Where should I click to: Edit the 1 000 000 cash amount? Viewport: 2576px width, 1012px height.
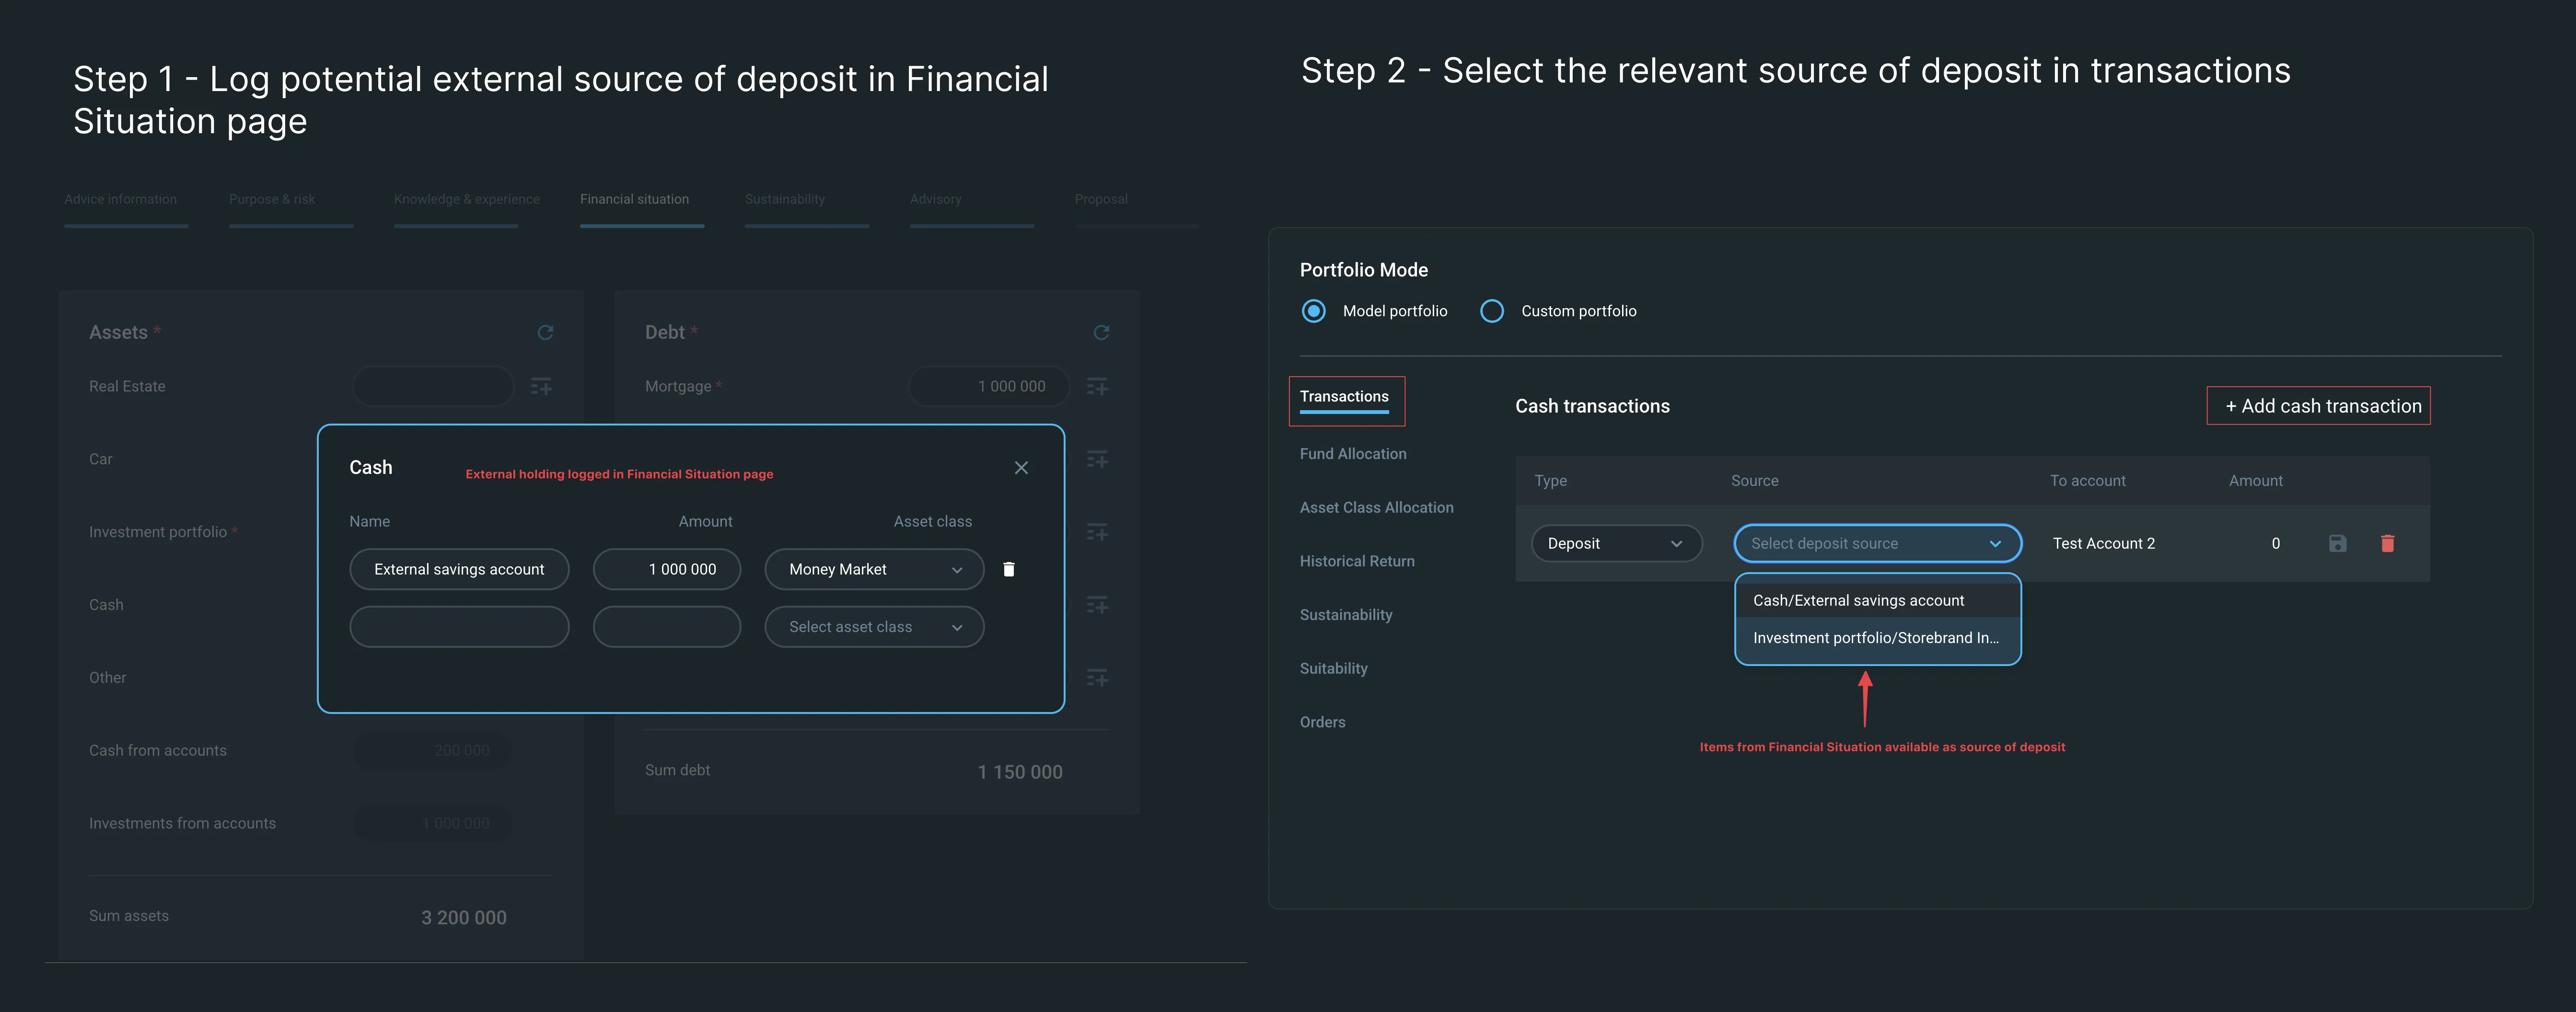(x=667, y=569)
